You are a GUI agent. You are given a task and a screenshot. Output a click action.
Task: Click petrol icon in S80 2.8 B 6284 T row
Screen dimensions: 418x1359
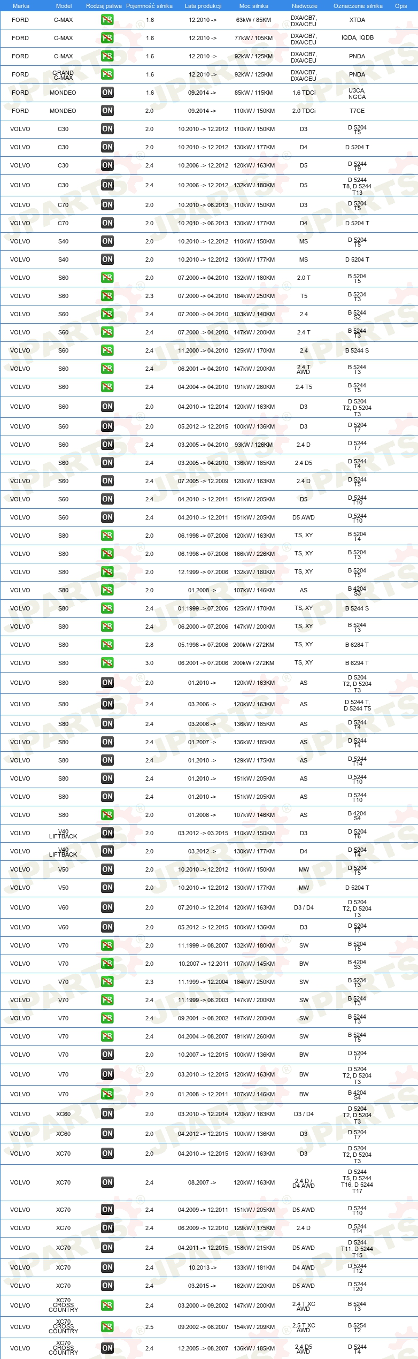107,645
